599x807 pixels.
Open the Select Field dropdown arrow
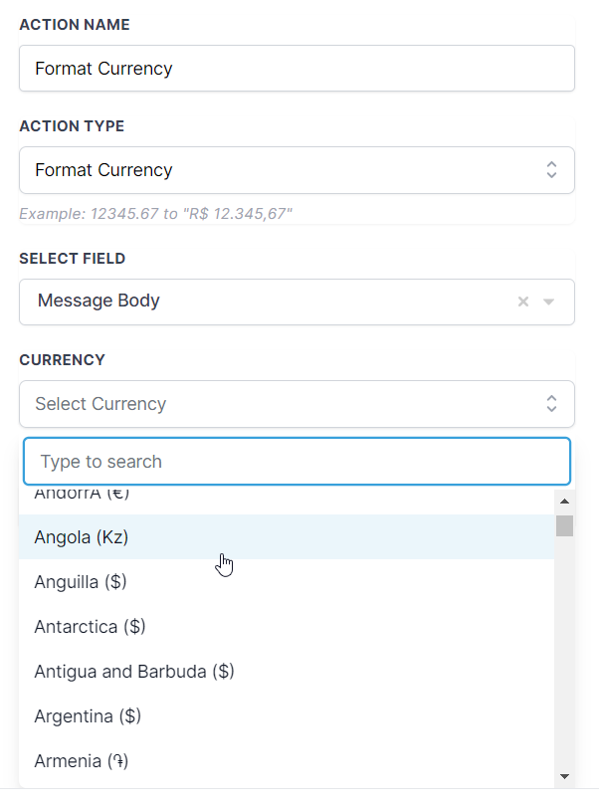(548, 302)
